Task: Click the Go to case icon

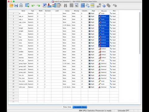Action: click(44, 6)
